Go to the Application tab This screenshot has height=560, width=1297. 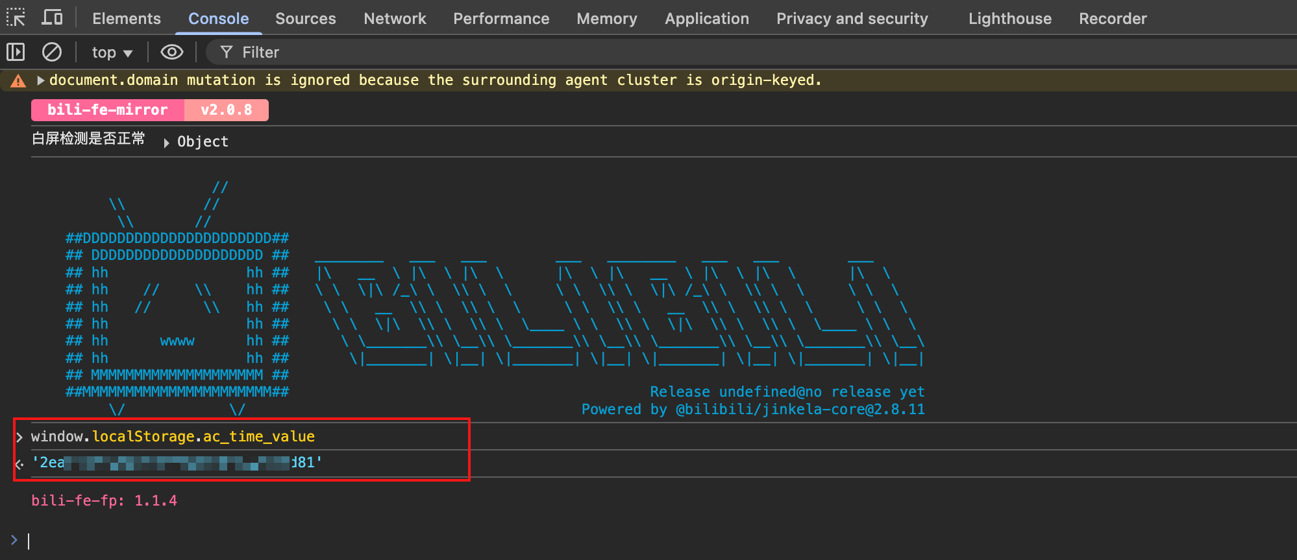(x=707, y=18)
